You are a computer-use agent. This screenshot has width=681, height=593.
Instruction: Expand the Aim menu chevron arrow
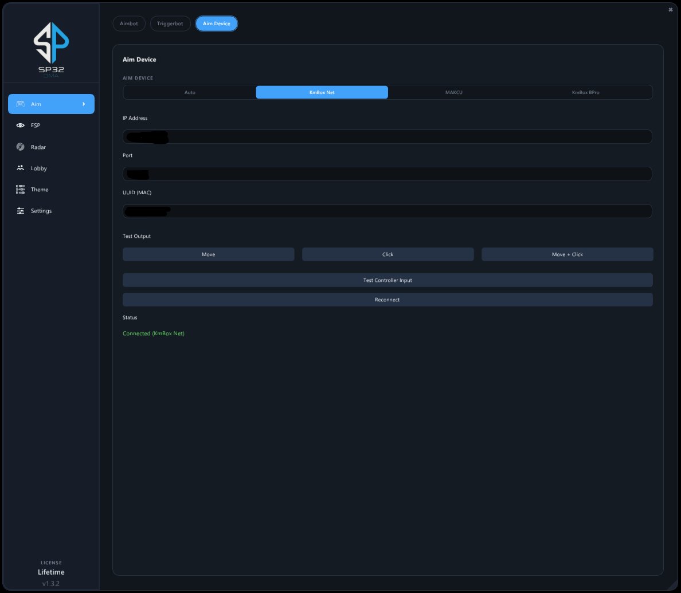pyautogui.click(x=84, y=104)
